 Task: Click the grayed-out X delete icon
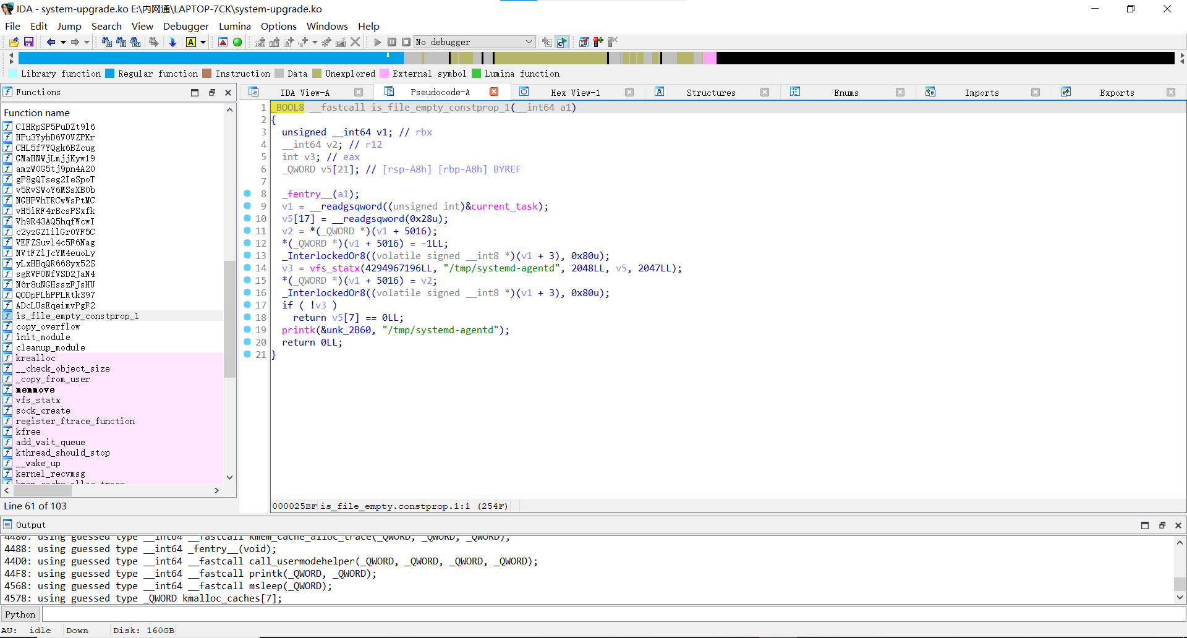tap(355, 42)
